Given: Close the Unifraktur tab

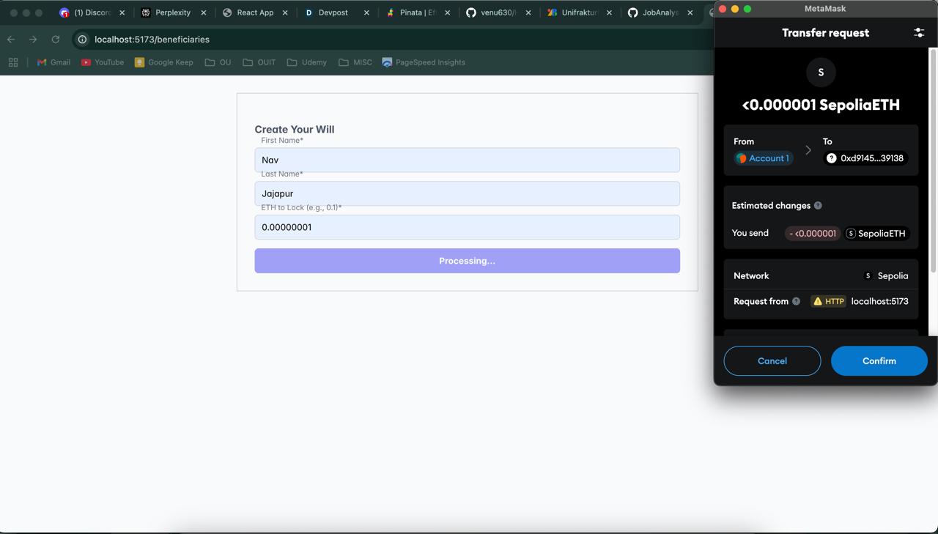Looking at the screenshot, I should click(609, 12).
